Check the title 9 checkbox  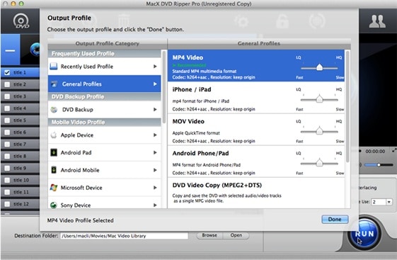(x=7, y=168)
